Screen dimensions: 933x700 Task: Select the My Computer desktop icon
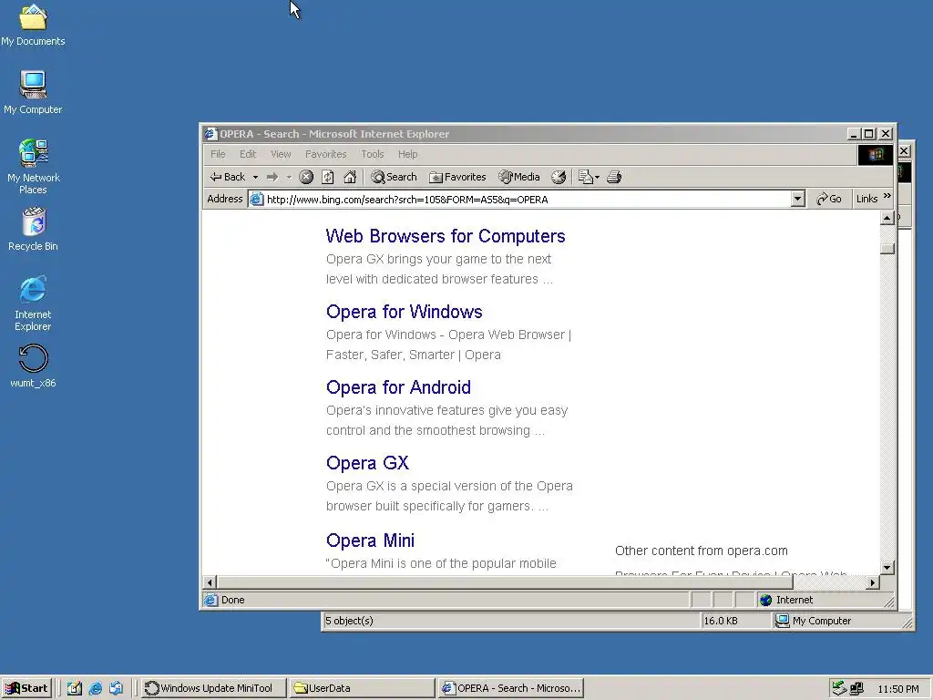33,93
